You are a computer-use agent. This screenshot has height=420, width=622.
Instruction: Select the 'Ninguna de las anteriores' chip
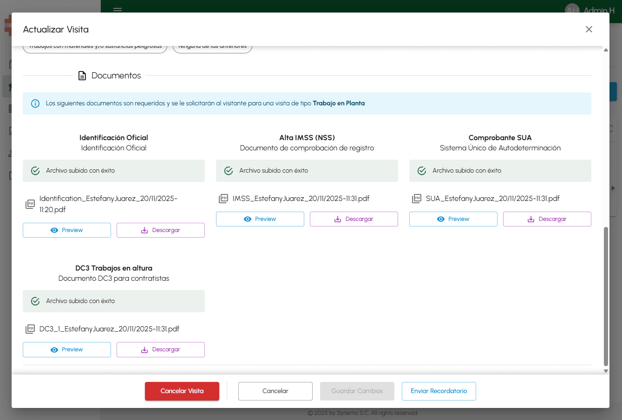click(212, 48)
